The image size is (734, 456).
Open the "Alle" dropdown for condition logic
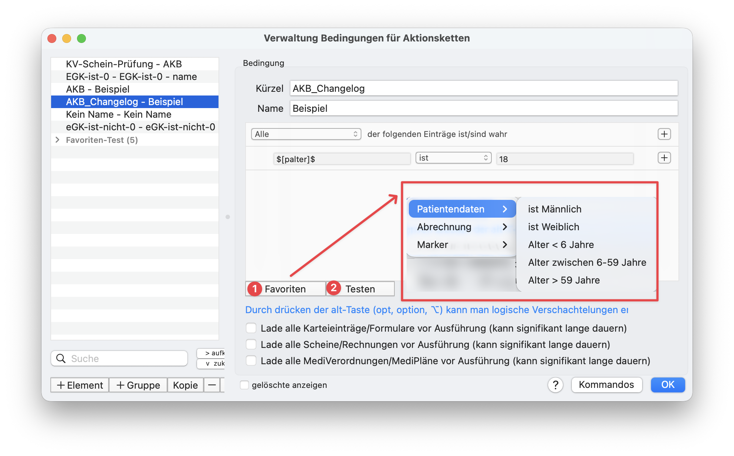306,134
